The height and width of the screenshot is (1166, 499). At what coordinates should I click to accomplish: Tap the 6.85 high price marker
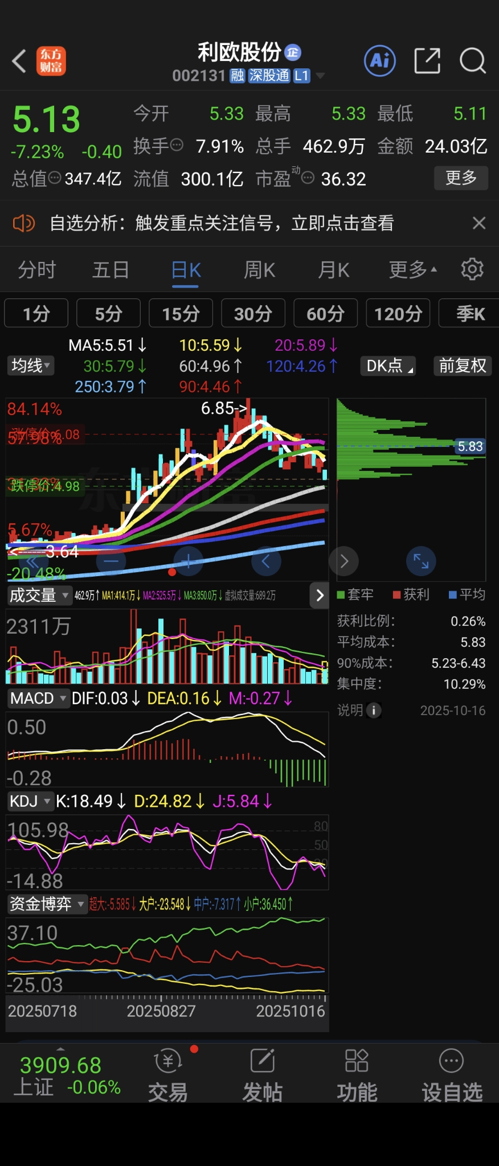click(224, 408)
